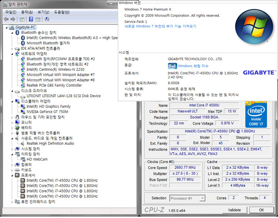Open the 동작(A) menu

click(27, 12)
